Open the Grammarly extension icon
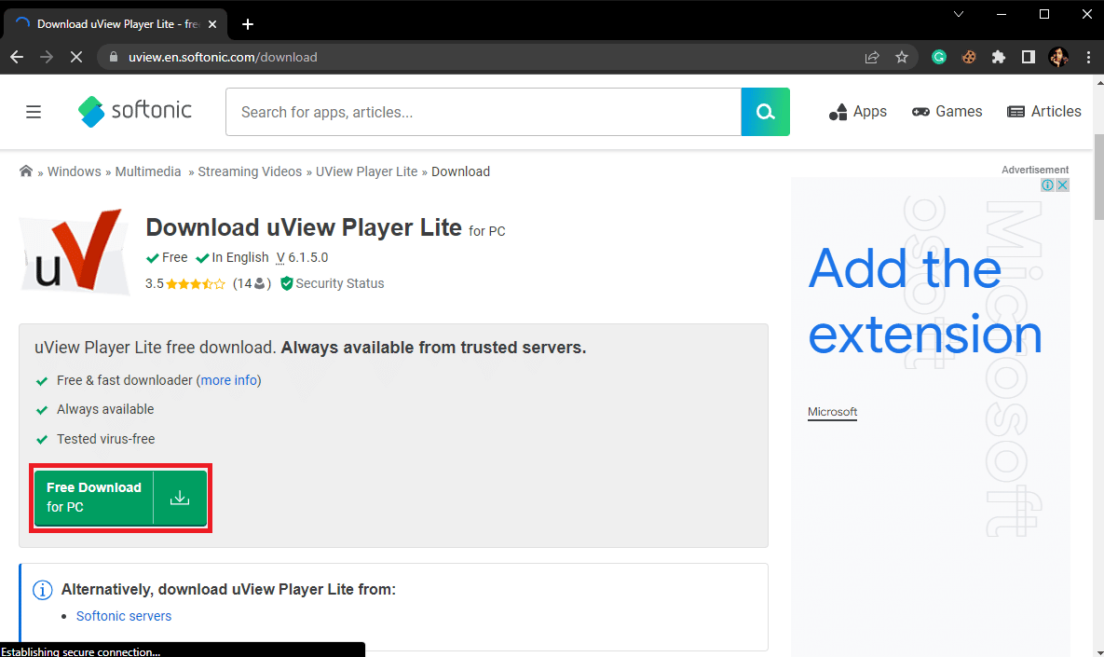 [x=938, y=57]
